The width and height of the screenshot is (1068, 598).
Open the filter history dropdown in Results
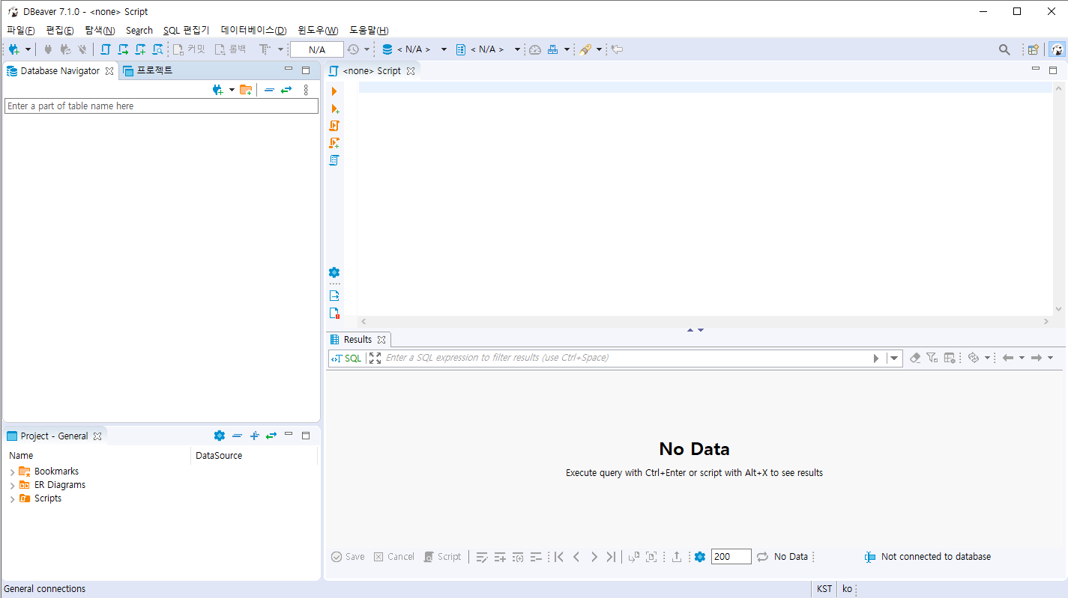pyautogui.click(x=894, y=358)
